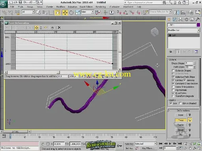Click the Select and Manipulate icon
The width and height of the screenshot is (202, 151).
(x=105, y=13)
